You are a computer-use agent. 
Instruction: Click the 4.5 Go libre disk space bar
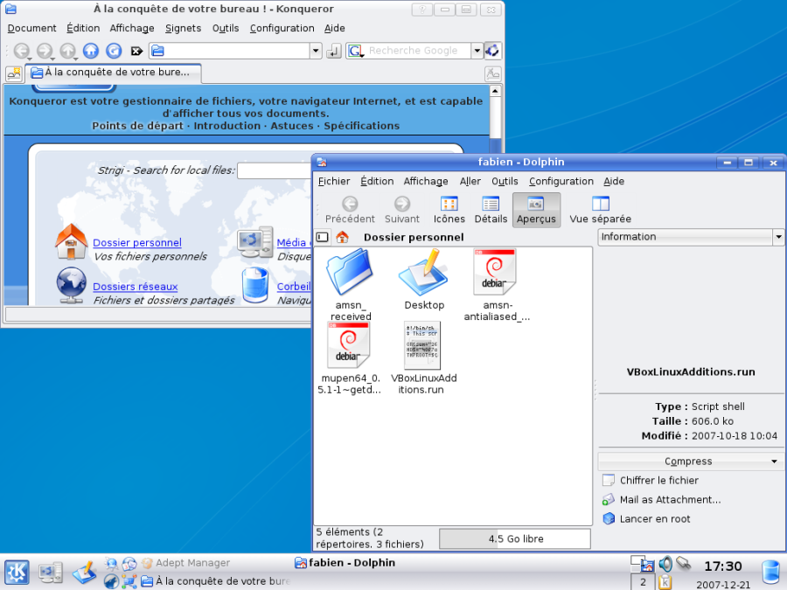pos(515,538)
